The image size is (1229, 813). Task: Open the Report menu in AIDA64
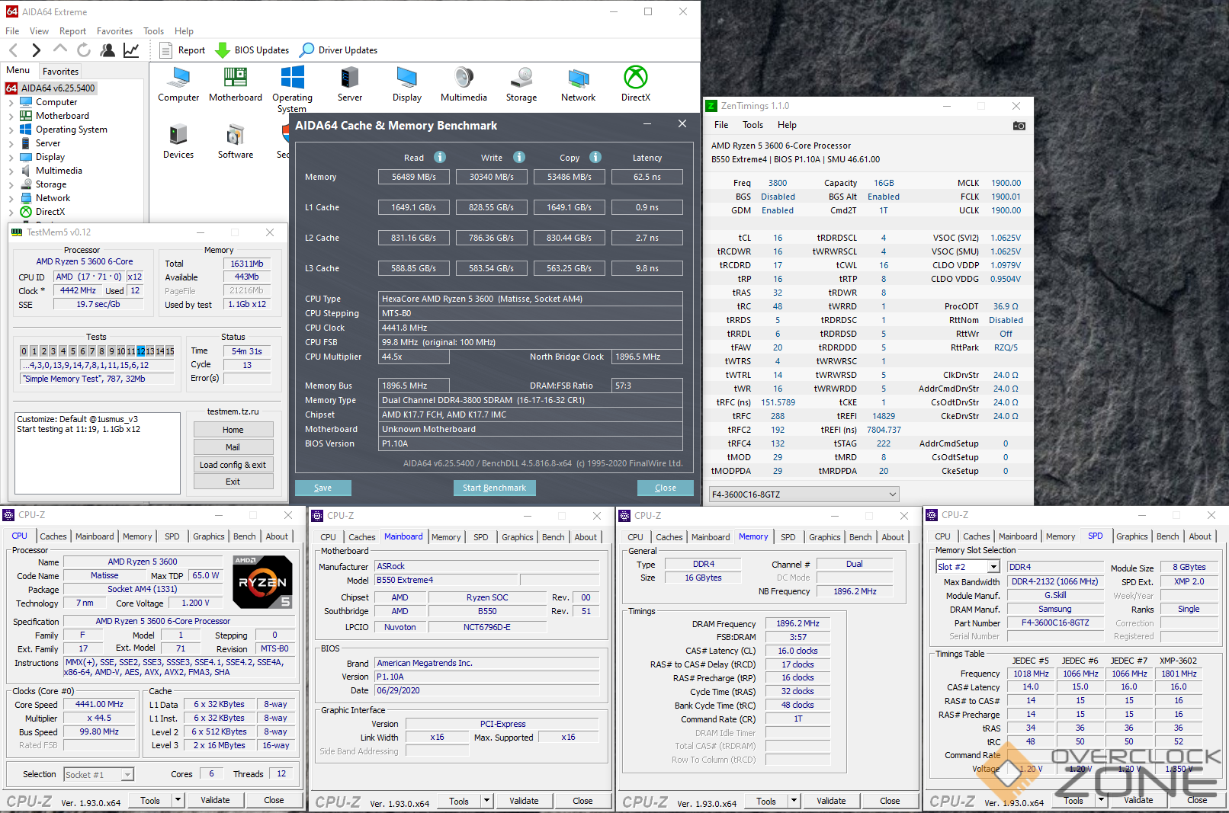(x=72, y=31)
